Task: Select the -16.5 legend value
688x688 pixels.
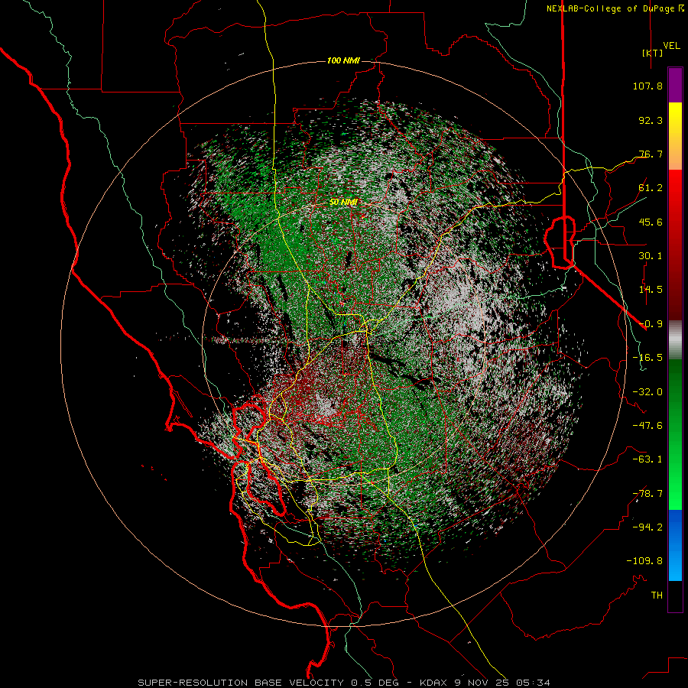Action: point(647,358)
